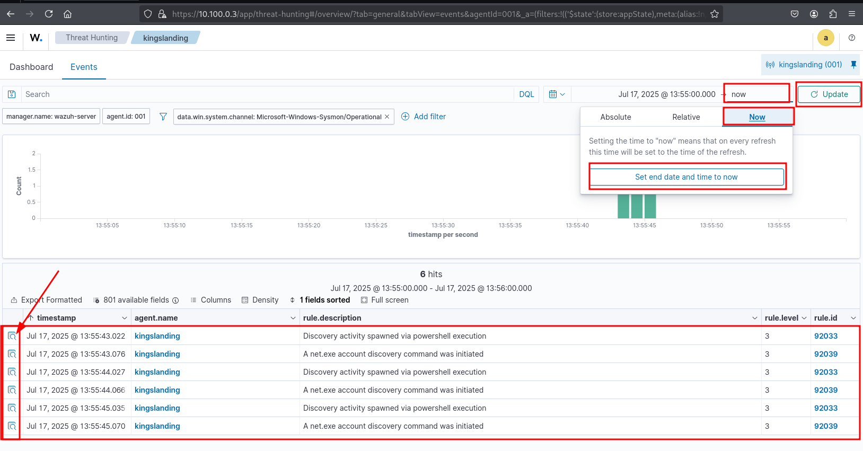The height and width of the screenshot is (451, 863).
Task: Show available fields info icon
Action: pos(175,300)
